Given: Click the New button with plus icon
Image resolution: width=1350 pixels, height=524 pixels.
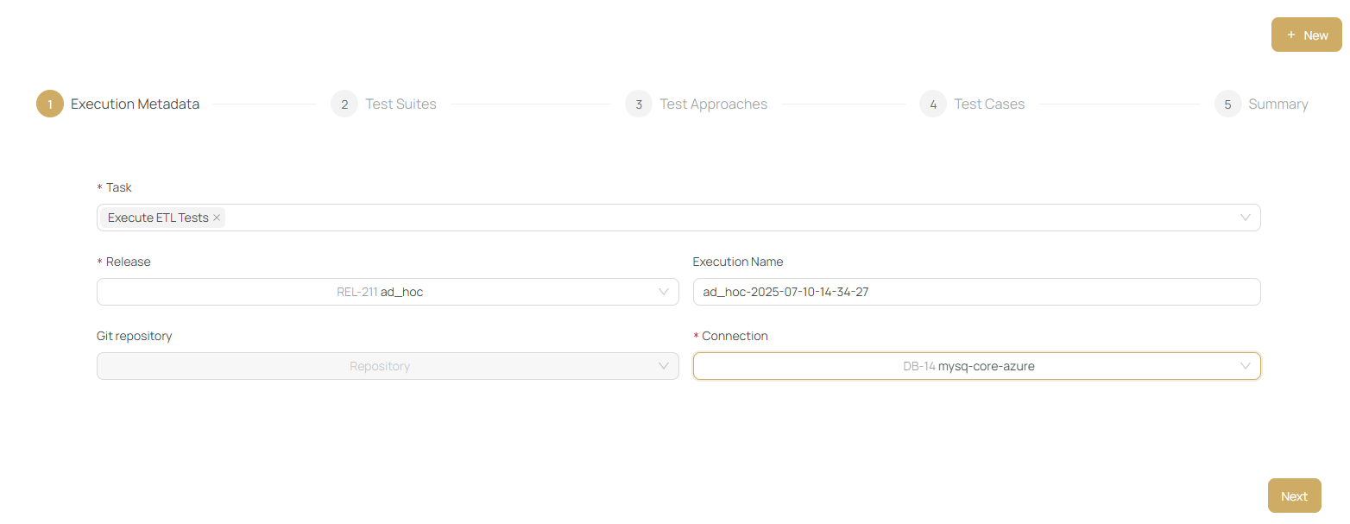Looking at the screenshot, I should coord(1306,35).
